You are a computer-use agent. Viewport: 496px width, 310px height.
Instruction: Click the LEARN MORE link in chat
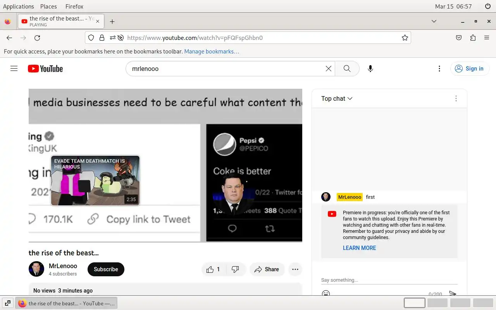[x=359, y=248]
